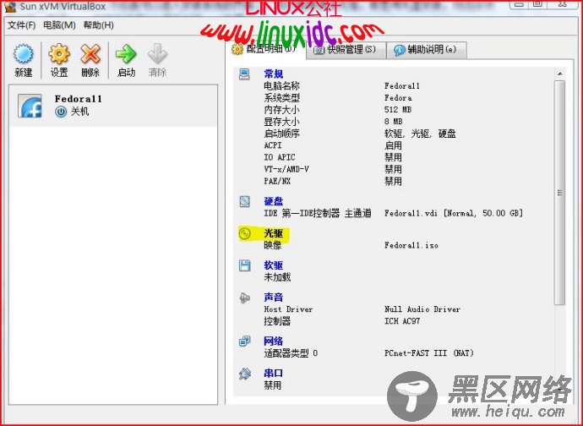This screenshot has width=583, height=426.
Task: Open the 声音 section link
Action: [273, 298]
